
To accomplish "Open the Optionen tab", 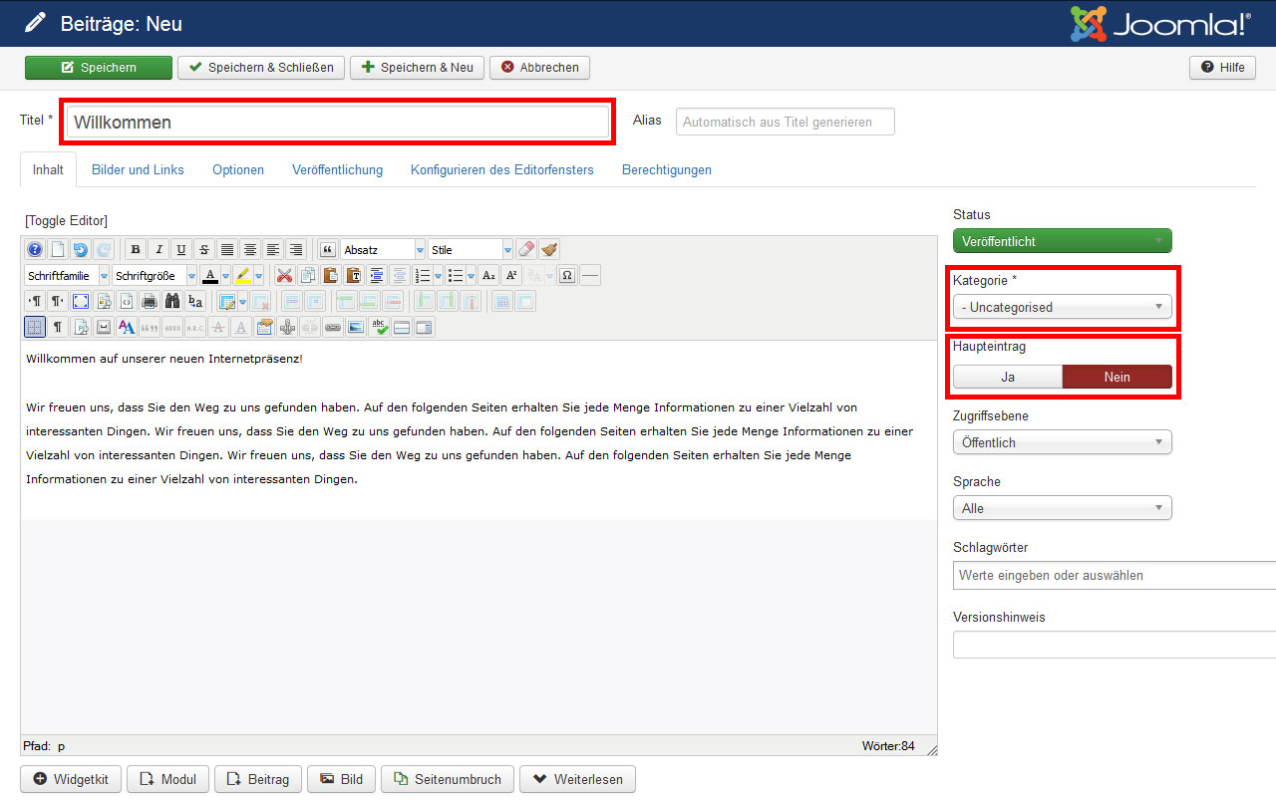I will click(238, 169).
